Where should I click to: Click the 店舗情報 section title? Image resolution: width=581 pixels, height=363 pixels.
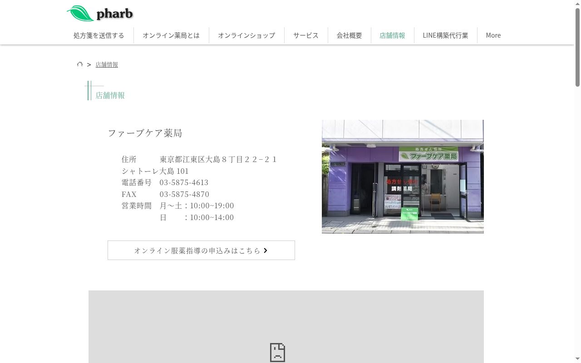pos(110,95)
